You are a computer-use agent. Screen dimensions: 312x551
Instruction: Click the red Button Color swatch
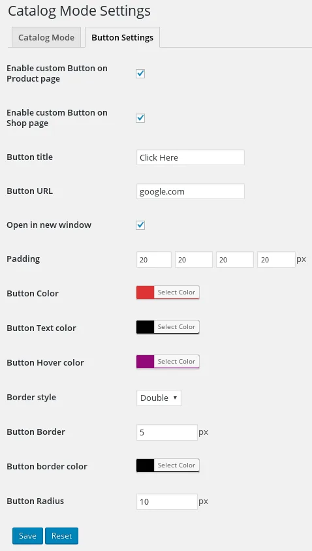145,292
